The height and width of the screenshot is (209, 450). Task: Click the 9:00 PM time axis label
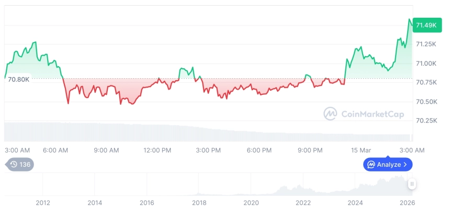coord(310,150)
